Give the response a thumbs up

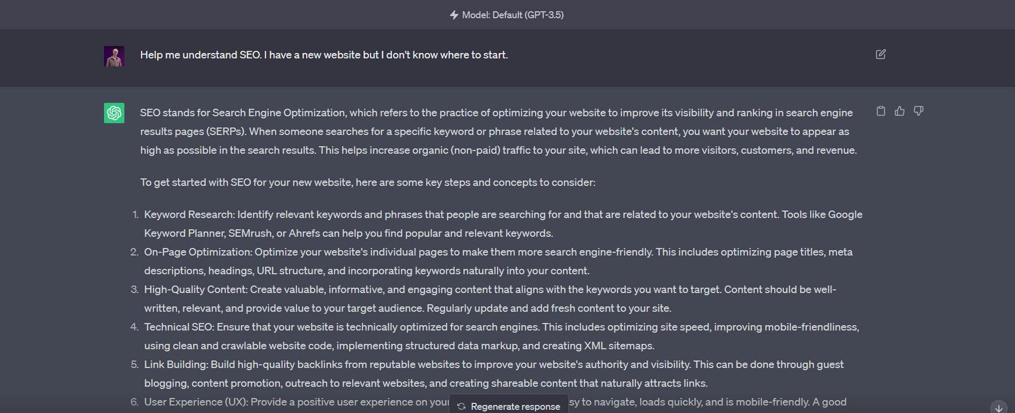899,111
